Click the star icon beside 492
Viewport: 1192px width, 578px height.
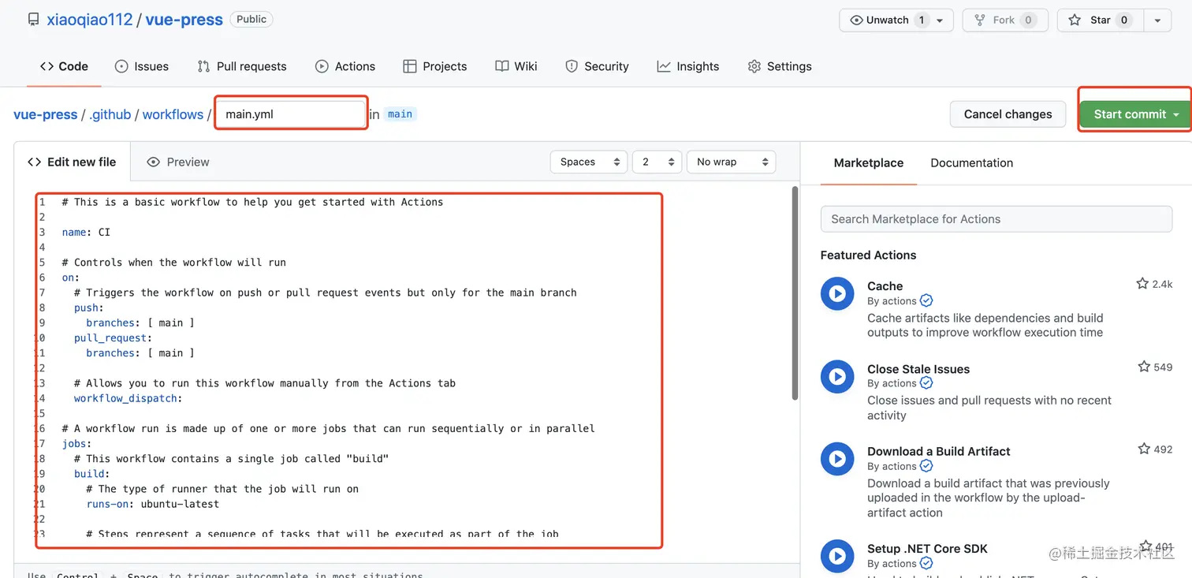point(1144,449)
